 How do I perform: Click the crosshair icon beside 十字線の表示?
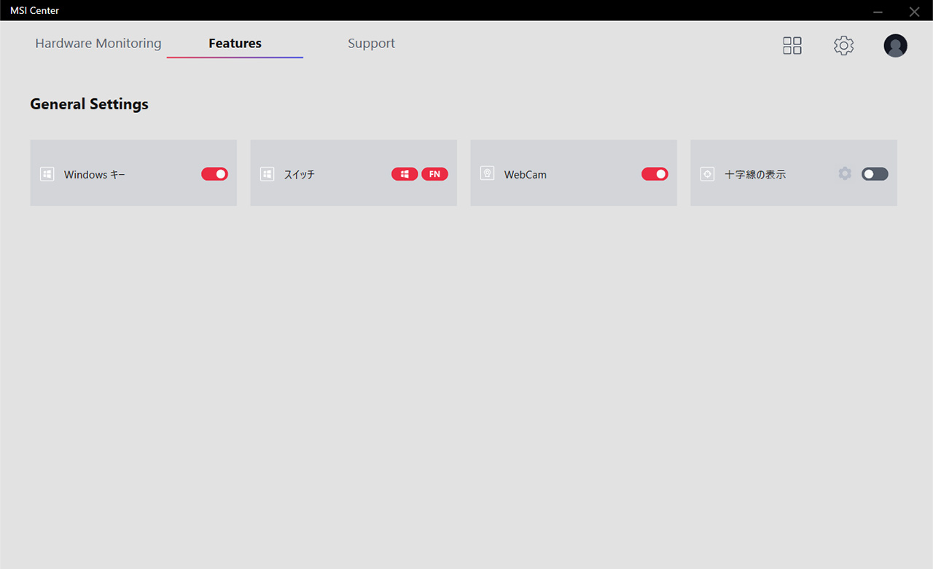tap(707, 174)
